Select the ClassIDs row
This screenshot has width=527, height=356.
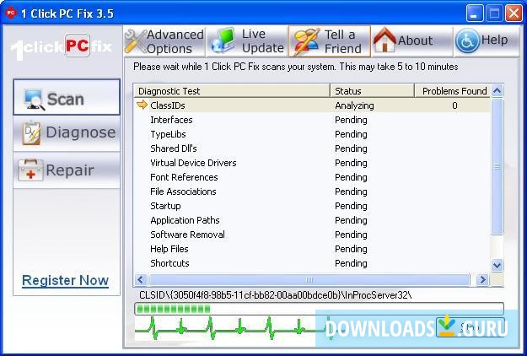click(x=311, y=105)
